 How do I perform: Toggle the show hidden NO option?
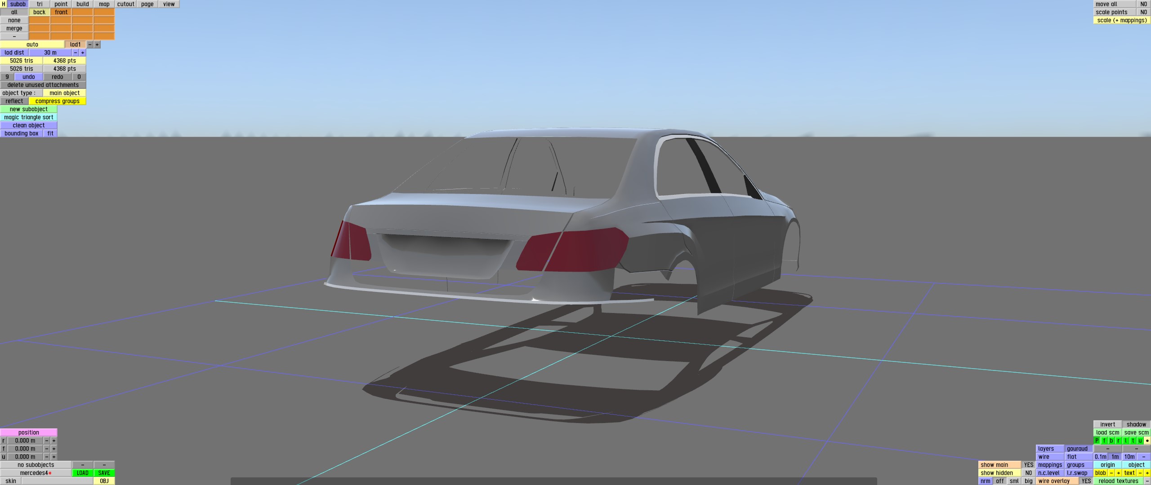pyautogui.click(x=1029, y=473)
